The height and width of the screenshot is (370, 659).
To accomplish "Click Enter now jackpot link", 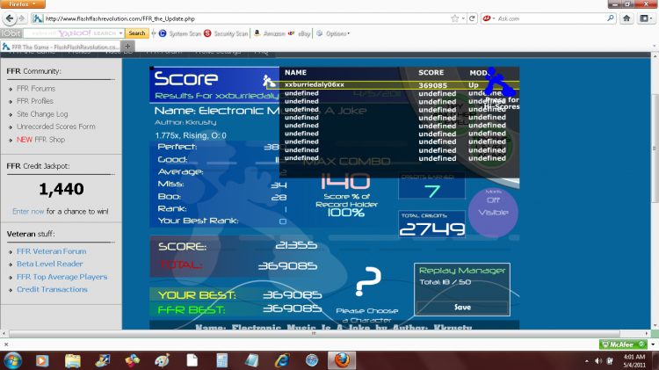I will 28,212.
